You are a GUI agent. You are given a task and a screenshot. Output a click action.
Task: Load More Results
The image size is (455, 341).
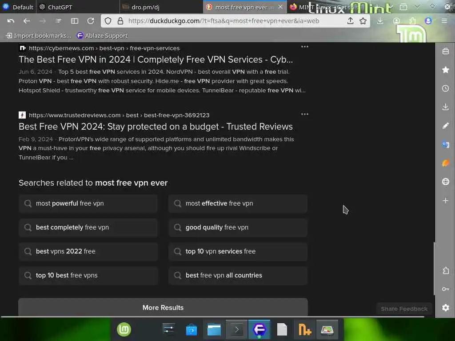point(163,307)
